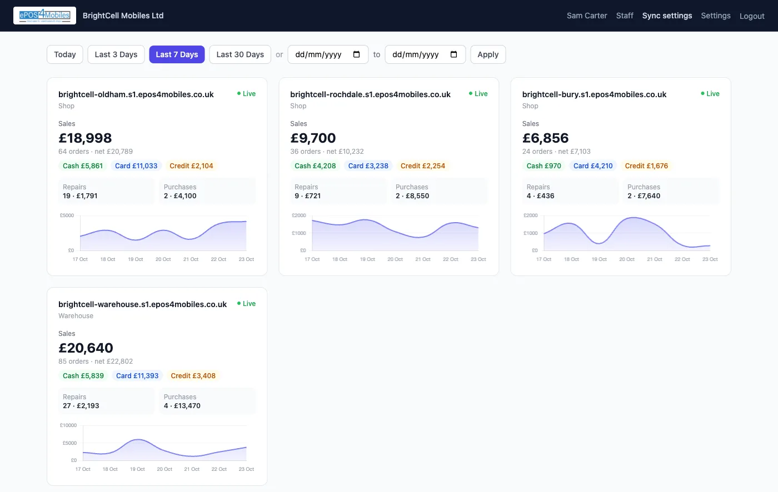This screenshot has height=492, width=778.
Task: Click 36 orders · net £10,232 text
Action: coord(327,152)
